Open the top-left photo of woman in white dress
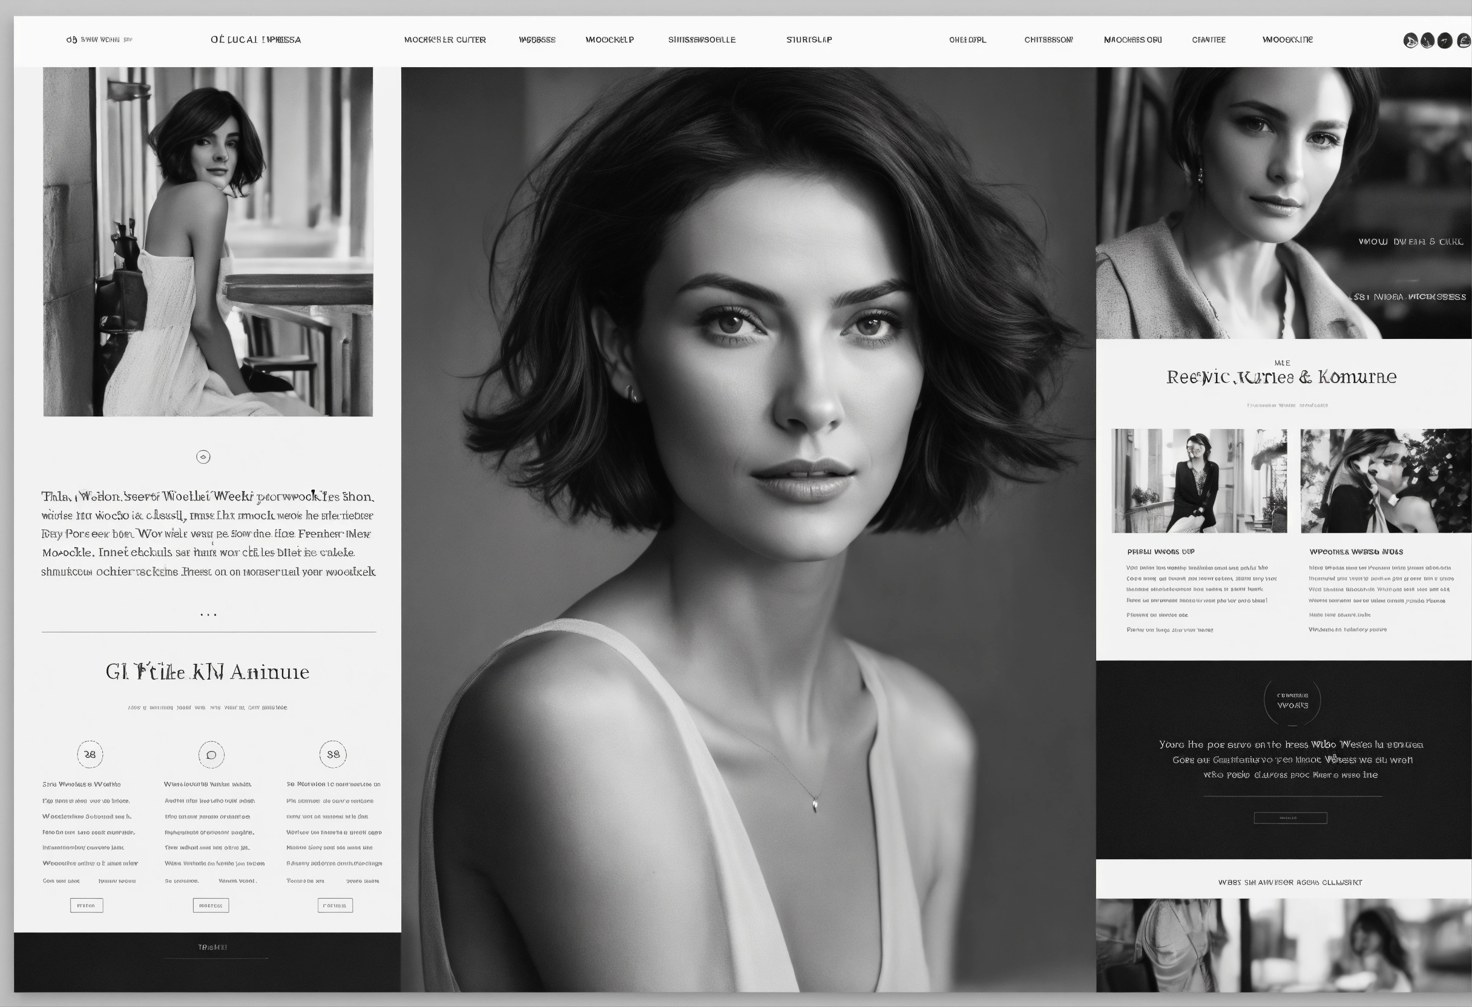 click(208, 242)
